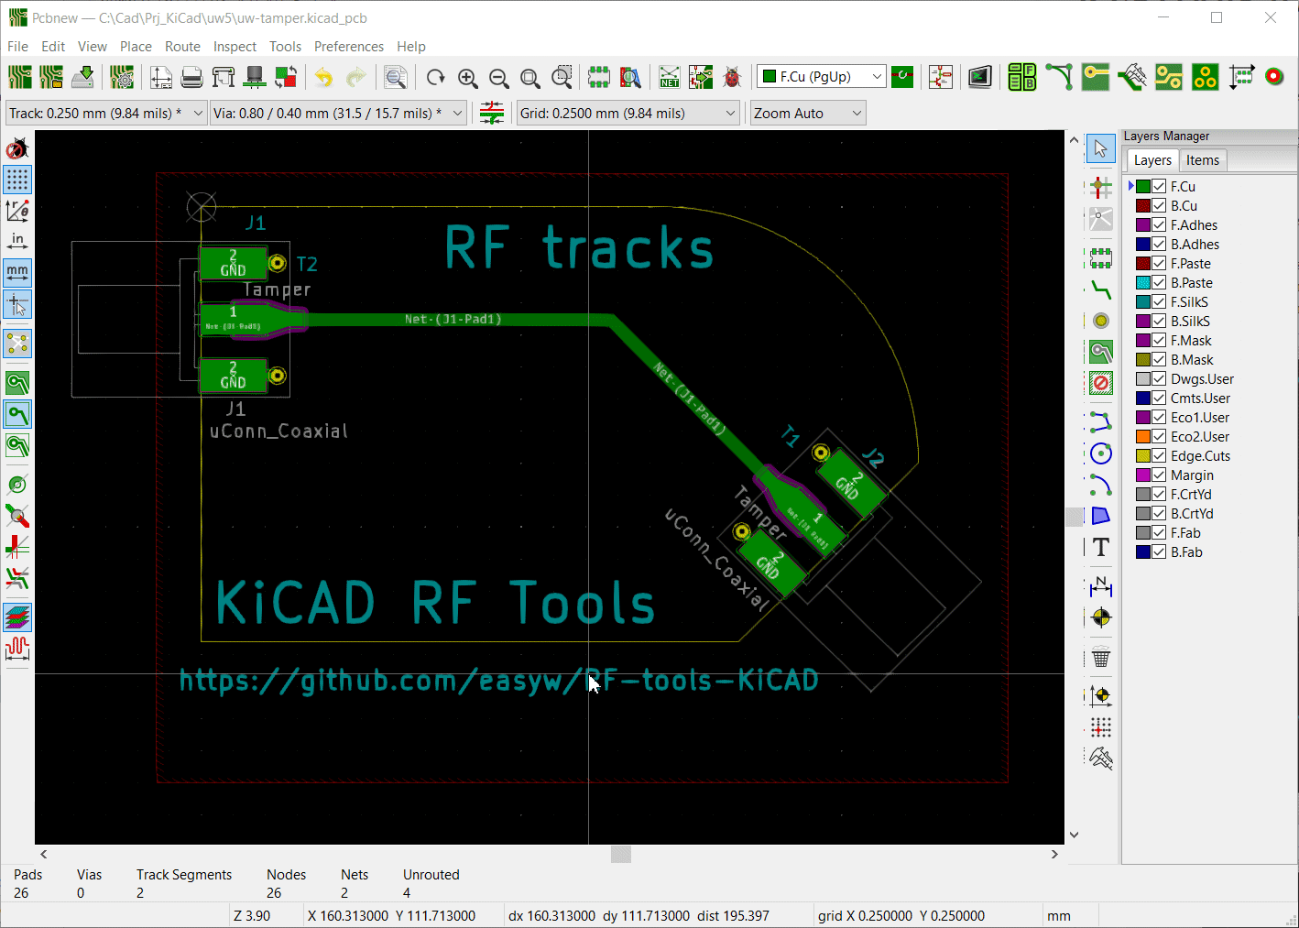Open the F.Cu active layer dropdown

pos(877,77)
